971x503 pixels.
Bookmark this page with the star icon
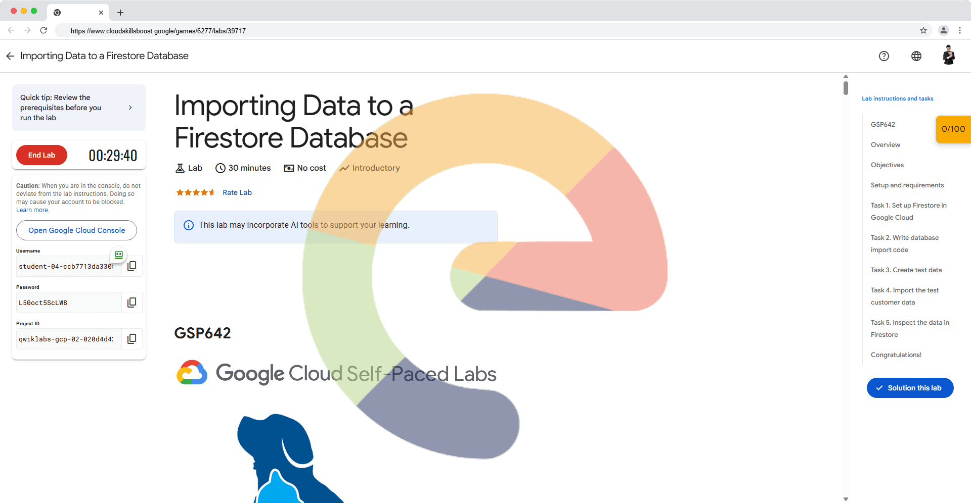coord(923,30)
